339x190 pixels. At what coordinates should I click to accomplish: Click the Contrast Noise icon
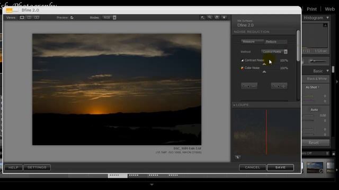(242, 60)
